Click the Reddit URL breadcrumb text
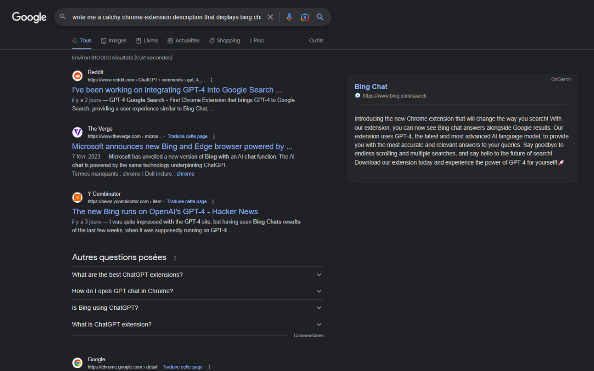This screenshot has height=371, width=594. [x=146, y=80]
